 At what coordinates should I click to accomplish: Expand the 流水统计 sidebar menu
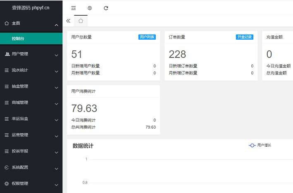pos(56,71)
